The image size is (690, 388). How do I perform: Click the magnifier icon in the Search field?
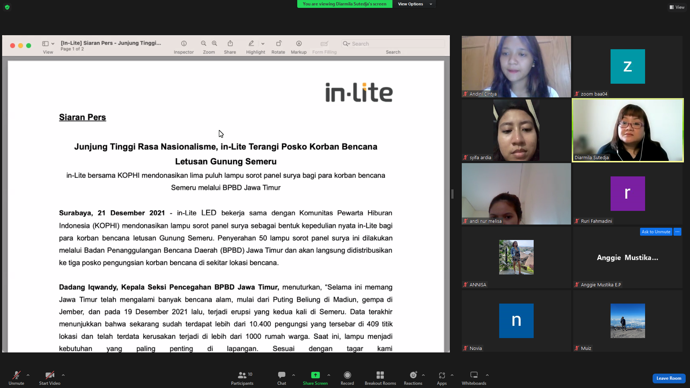click(346, 43)
